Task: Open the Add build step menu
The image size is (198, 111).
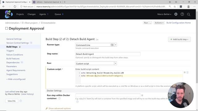Action: click(x=179, y=39)
